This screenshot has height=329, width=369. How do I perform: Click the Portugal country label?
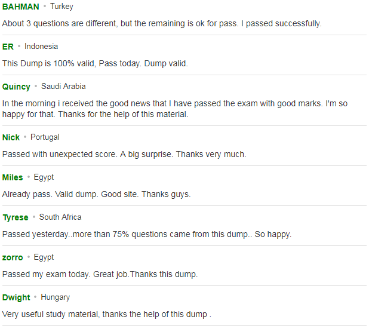45,137
